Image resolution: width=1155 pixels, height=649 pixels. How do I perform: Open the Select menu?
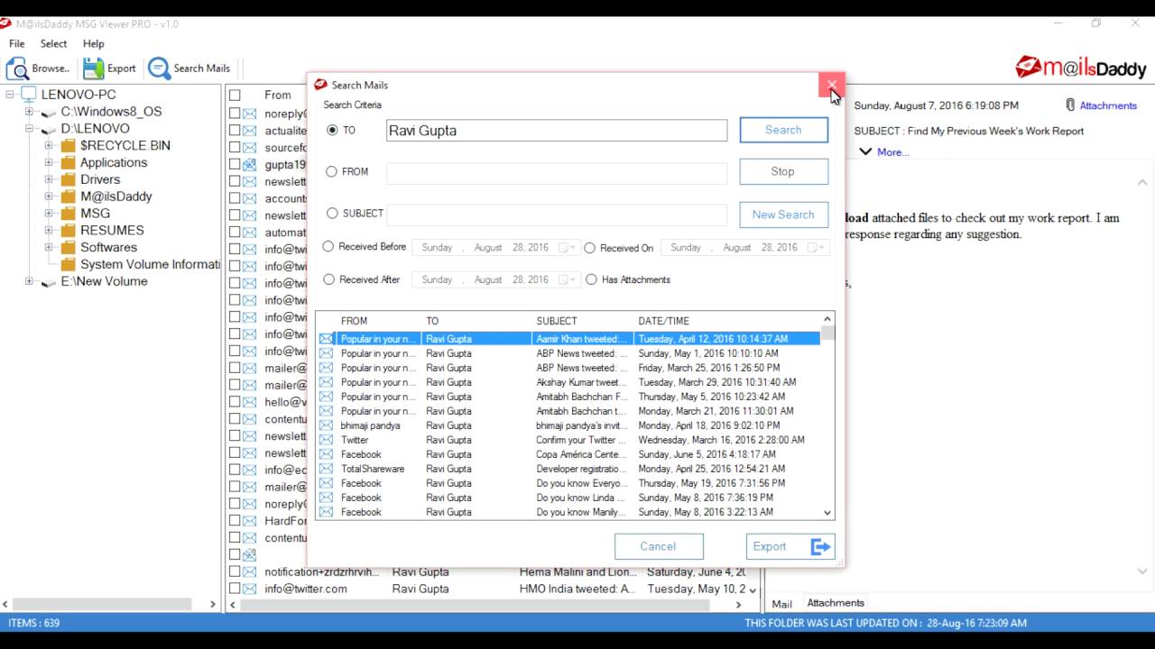(x=53, y=43)
